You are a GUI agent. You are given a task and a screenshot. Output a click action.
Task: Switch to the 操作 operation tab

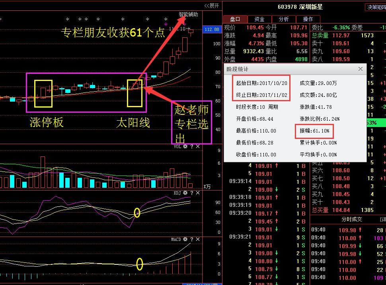pyautogui.click(x=308, y=19)
